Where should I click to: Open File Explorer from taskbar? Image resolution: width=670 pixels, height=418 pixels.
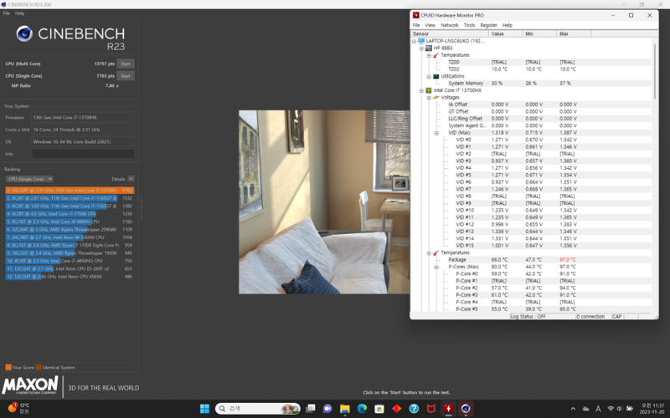345,409
